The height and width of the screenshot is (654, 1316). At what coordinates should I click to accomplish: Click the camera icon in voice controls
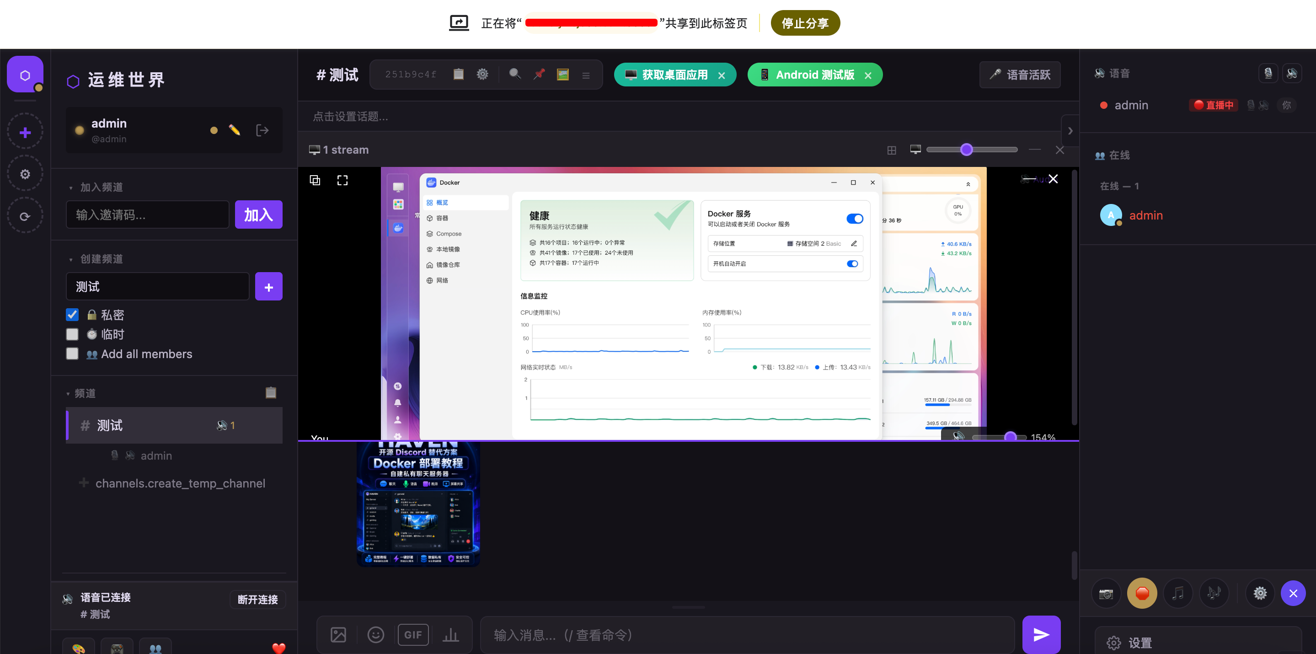pyautogui.click(x=1106, y=593)
